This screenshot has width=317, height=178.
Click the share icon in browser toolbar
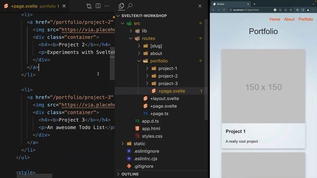point(285,10)
